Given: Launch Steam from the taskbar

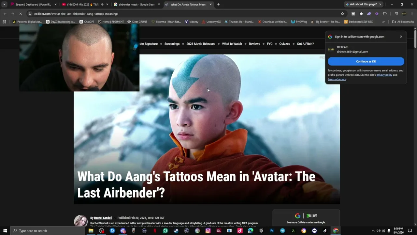Looking at the screenshot, I should [x=176, y=231].
